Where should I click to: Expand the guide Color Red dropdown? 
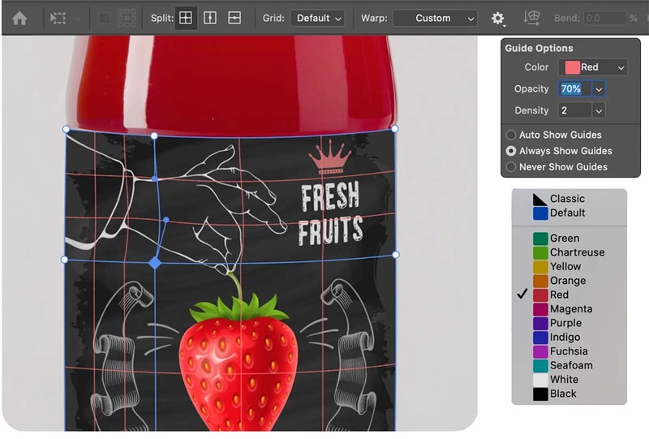point(593,67)
